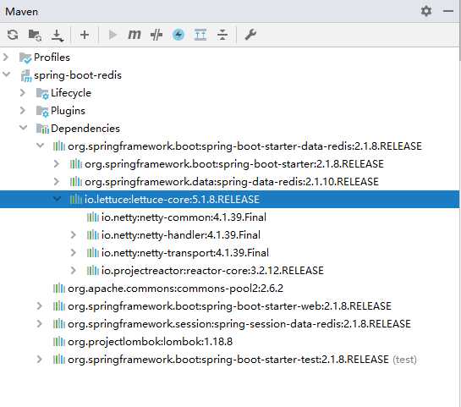Image resolution: width=461 pixels, height=407 pixels.
Task: Expand the Plugins node
Action: coord(22,111)
